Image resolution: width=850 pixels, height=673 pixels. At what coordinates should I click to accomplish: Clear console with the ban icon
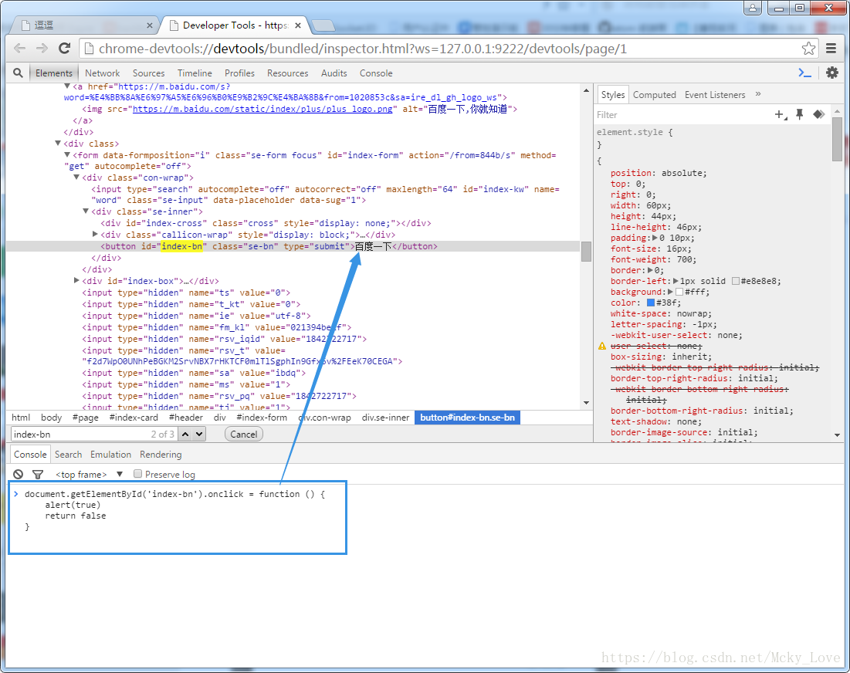(19, 474)
